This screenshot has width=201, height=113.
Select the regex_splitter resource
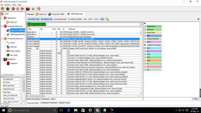pos(15,51)
